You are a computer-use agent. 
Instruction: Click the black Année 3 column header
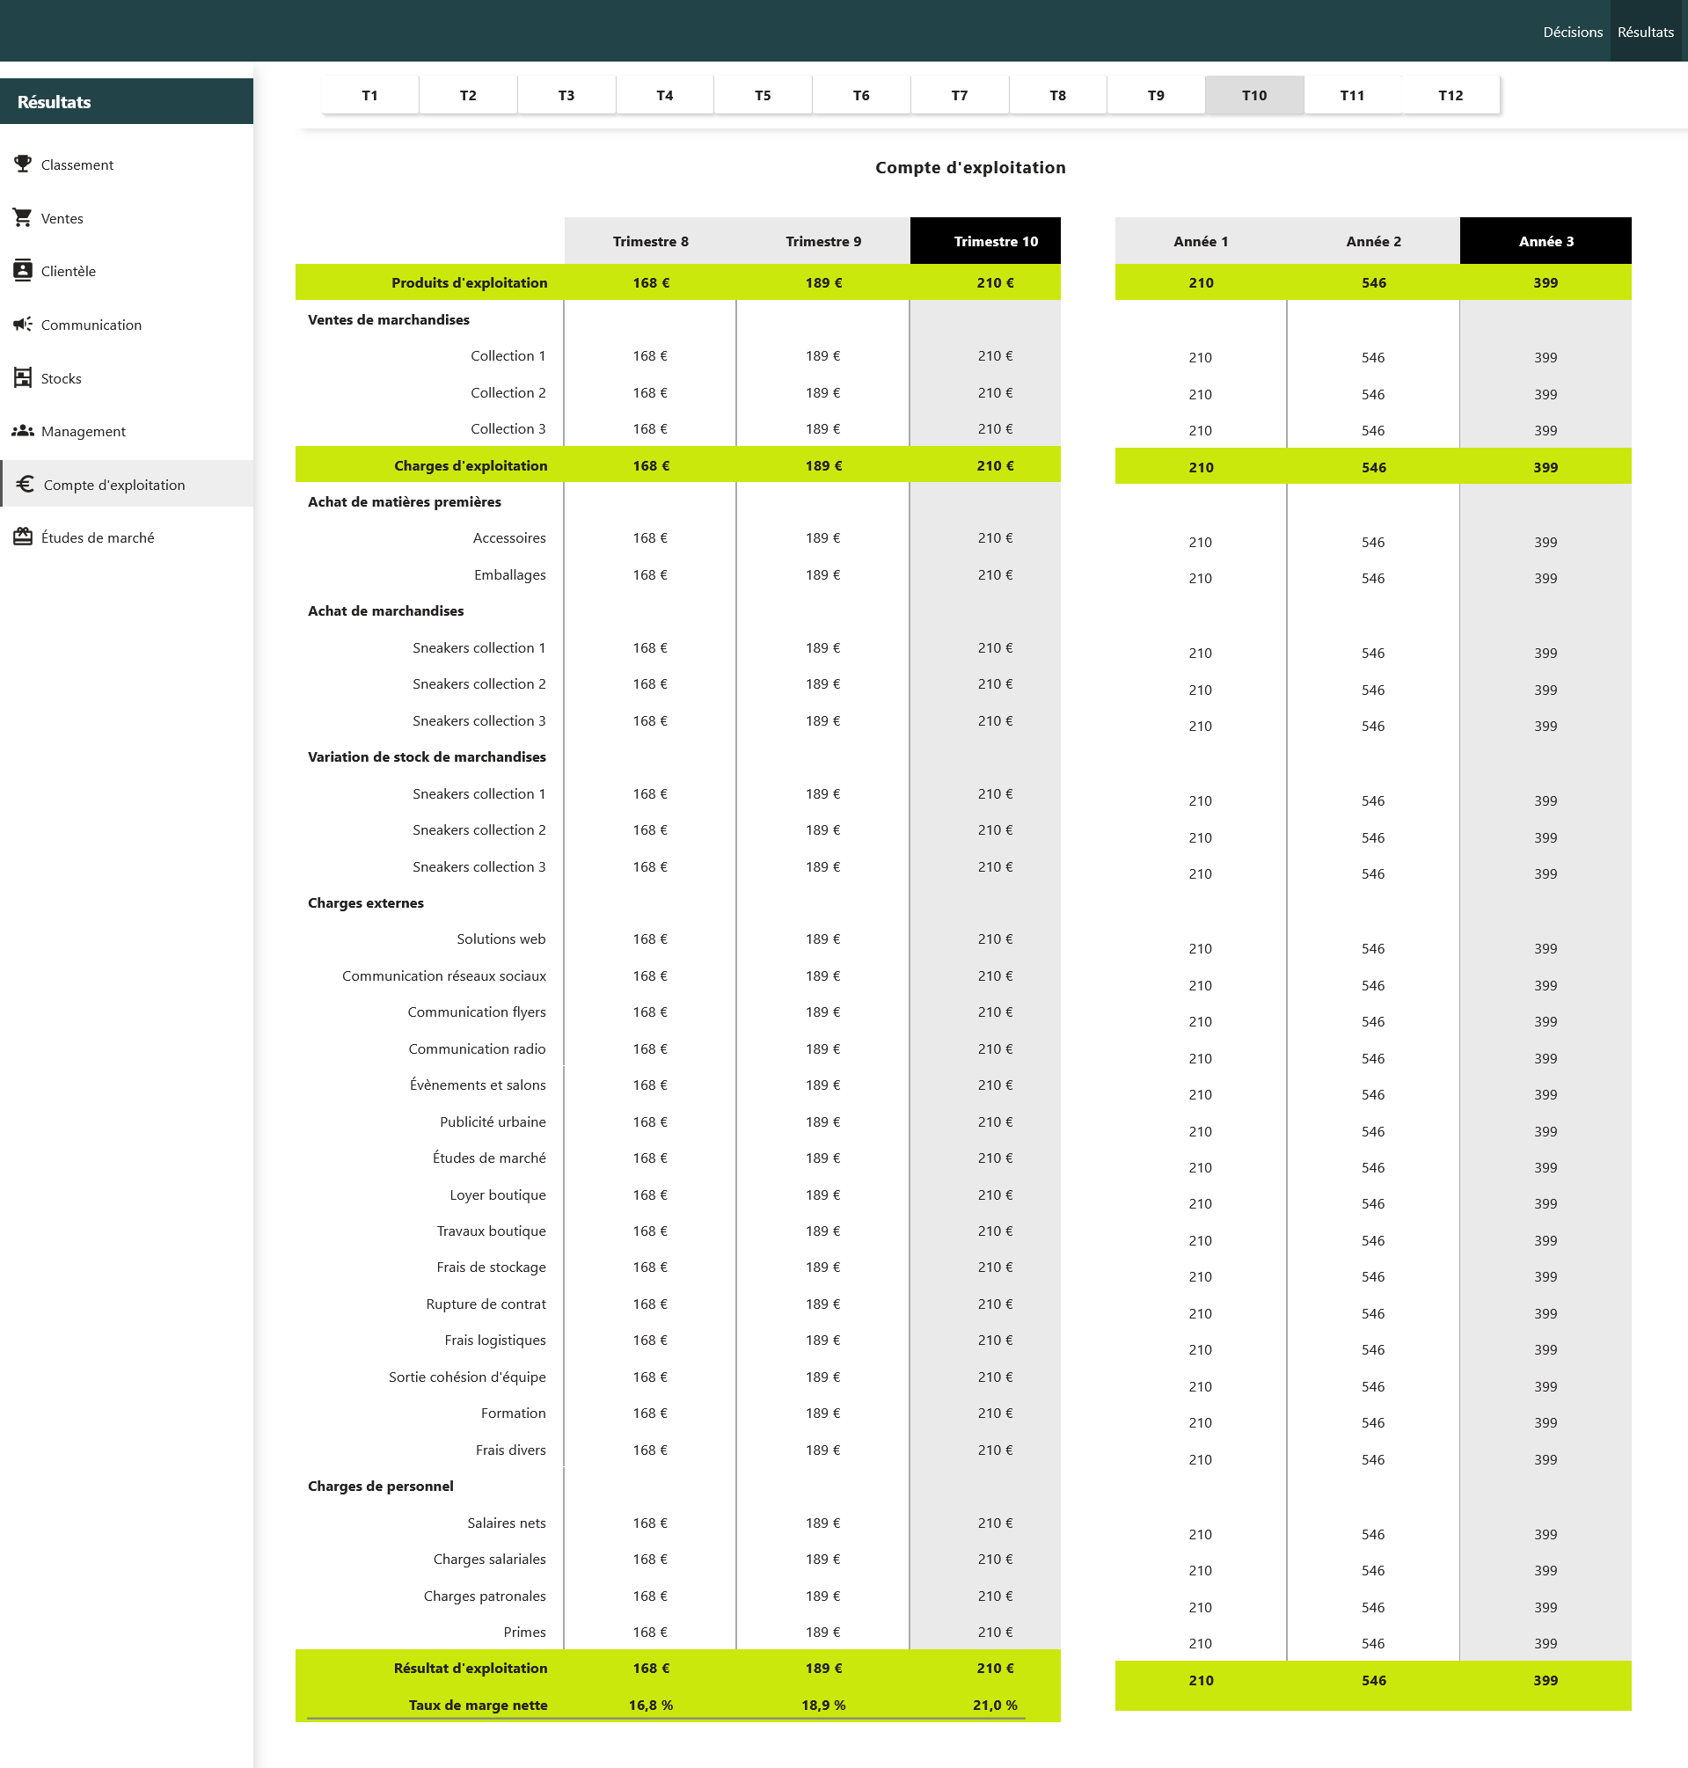point(1545,241)
